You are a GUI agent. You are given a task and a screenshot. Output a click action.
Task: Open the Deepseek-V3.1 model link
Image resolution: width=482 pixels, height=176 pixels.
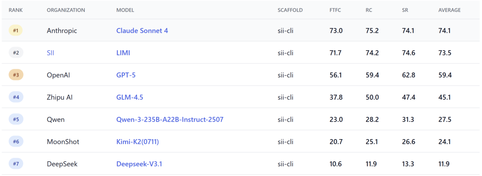(139, 164)
